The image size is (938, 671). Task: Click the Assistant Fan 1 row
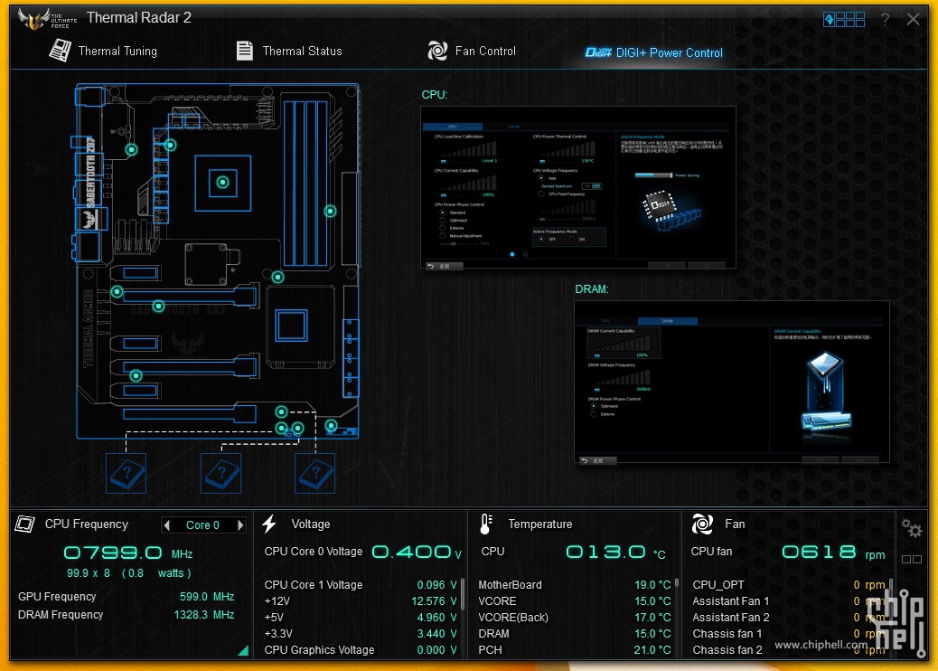pyautogui.click(x=789, y=601)
